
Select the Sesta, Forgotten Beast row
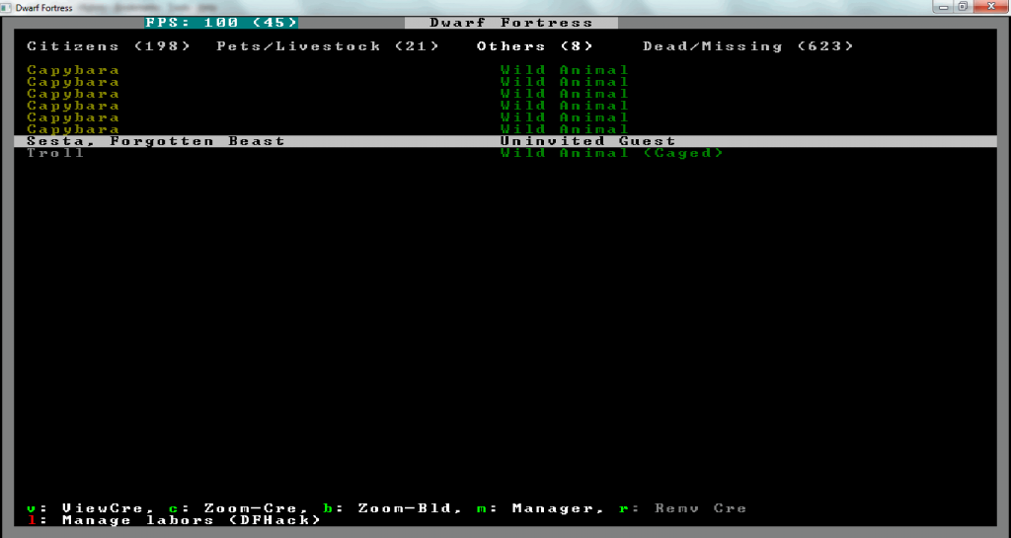pyautogui.click(x=505, y=141)
